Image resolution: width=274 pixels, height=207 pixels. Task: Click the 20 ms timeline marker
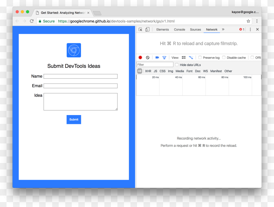click(x=155, y=77)
